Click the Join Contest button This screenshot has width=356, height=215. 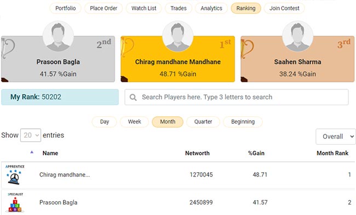click(284, 8)
